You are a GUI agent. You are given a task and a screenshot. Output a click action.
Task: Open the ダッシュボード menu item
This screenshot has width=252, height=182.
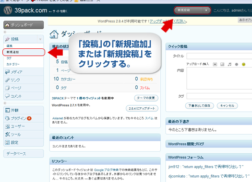(24, 25)
